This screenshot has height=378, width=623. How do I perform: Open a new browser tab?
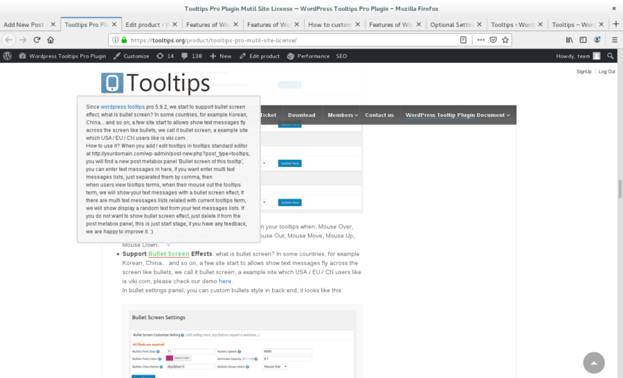pyautogui.click(x=616, y=24)
